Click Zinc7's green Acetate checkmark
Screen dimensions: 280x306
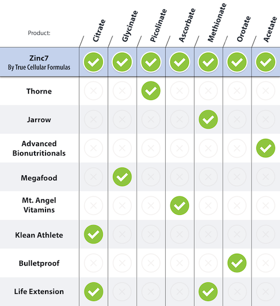point(266,62)
